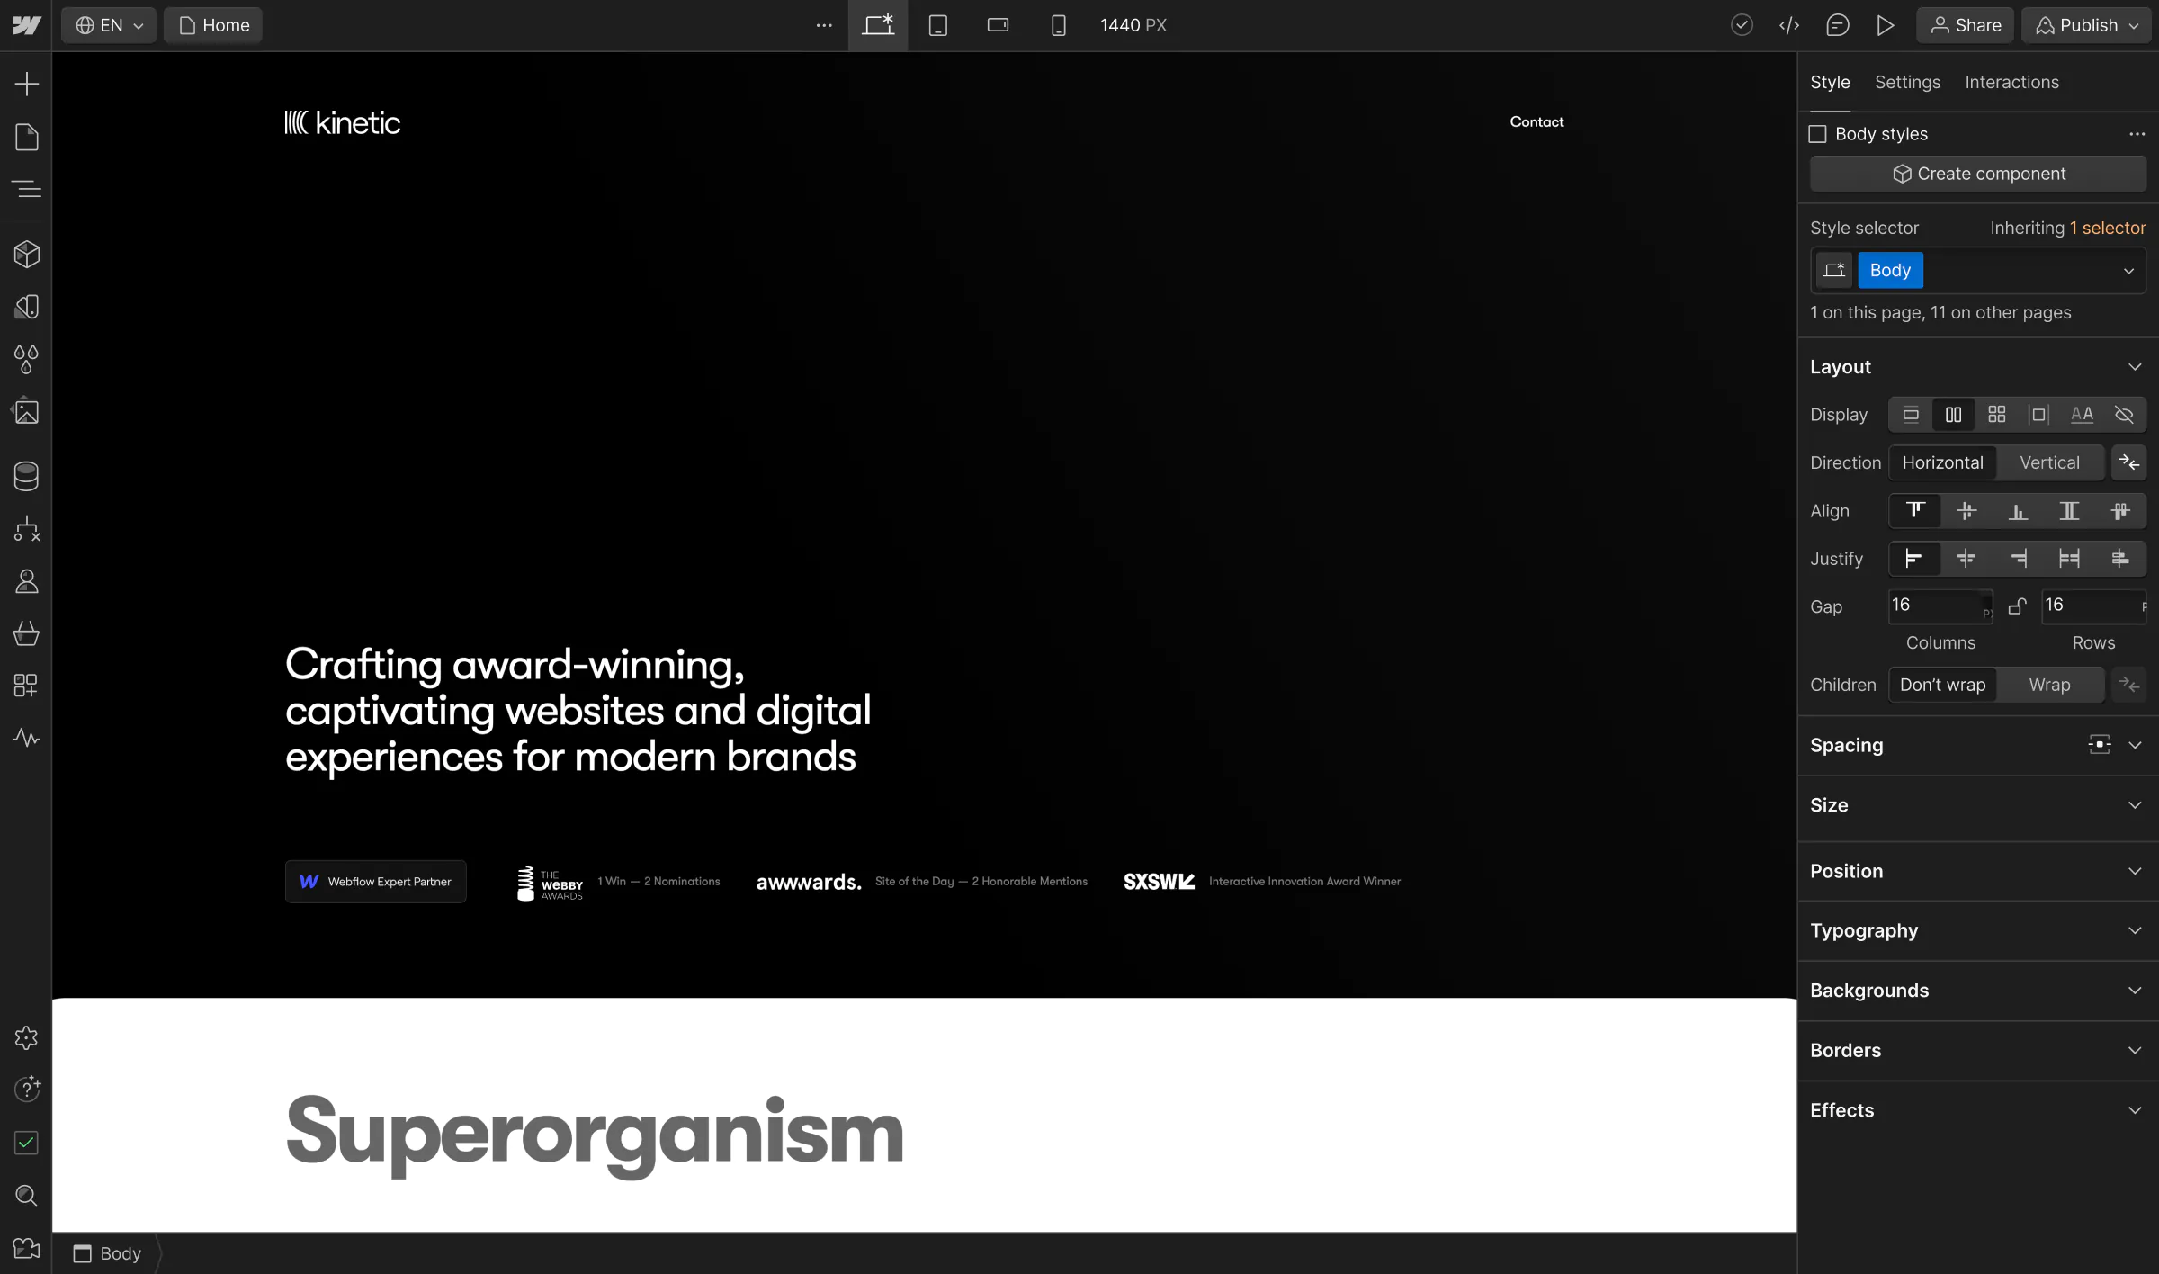Screen dimensions: 2159x1274
Task: Switch to the Settings tab
Action: 1907,82
